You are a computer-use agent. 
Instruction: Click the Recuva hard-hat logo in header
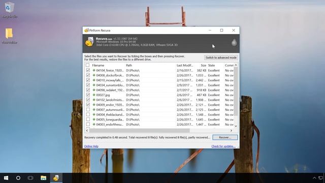click(89, 42)
